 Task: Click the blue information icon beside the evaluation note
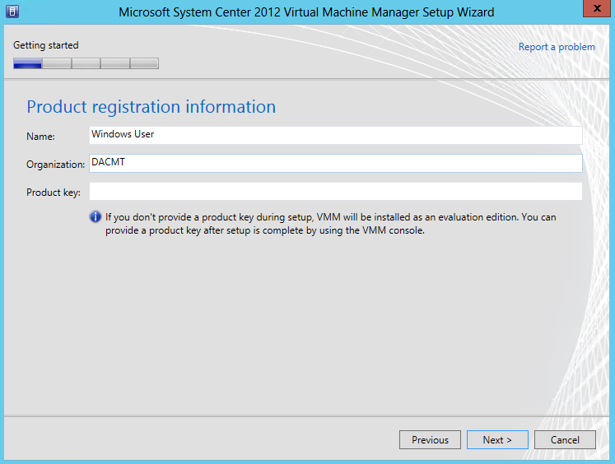click(x=95, y=216)
